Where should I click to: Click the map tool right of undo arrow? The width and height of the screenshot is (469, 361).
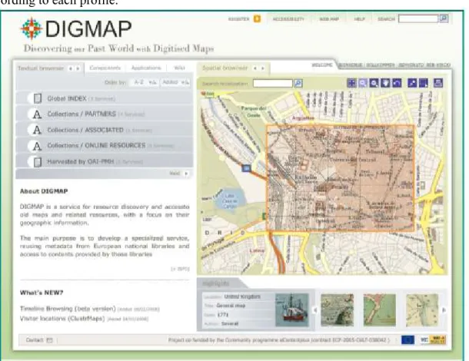pyautogui.click(x=412, y=83)
